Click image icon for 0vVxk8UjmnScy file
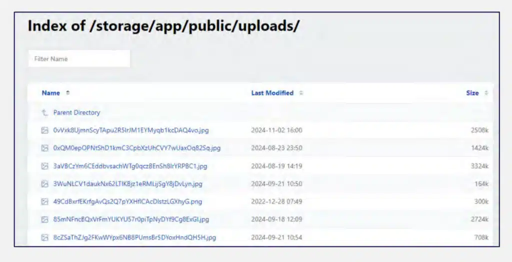This screenshot has width=512, height=262. (44, 130)
